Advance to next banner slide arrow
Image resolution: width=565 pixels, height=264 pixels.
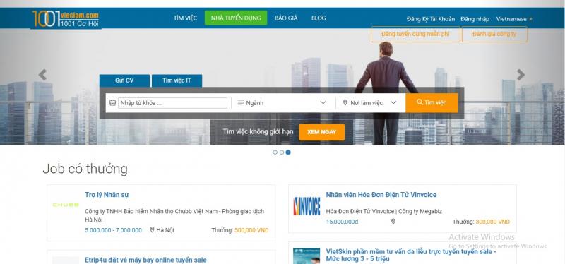521,75
